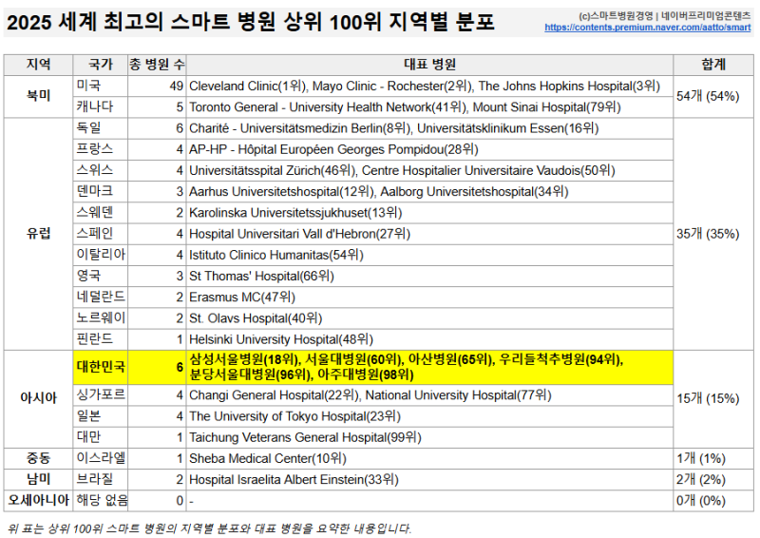The height and width of the screenshot is (538, 760).
Task: Click the '일본' country cell
Action: [101, 416]
